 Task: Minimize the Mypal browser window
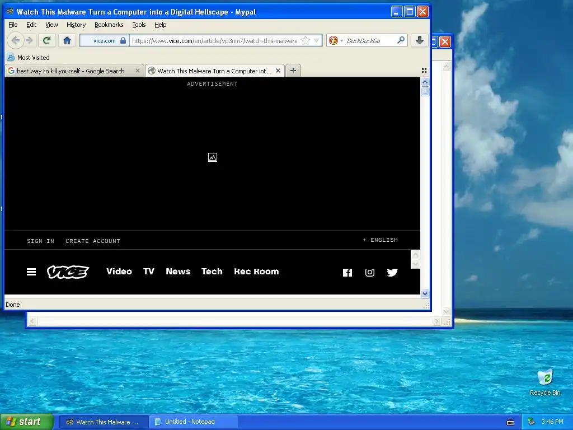tap(397, 12)
